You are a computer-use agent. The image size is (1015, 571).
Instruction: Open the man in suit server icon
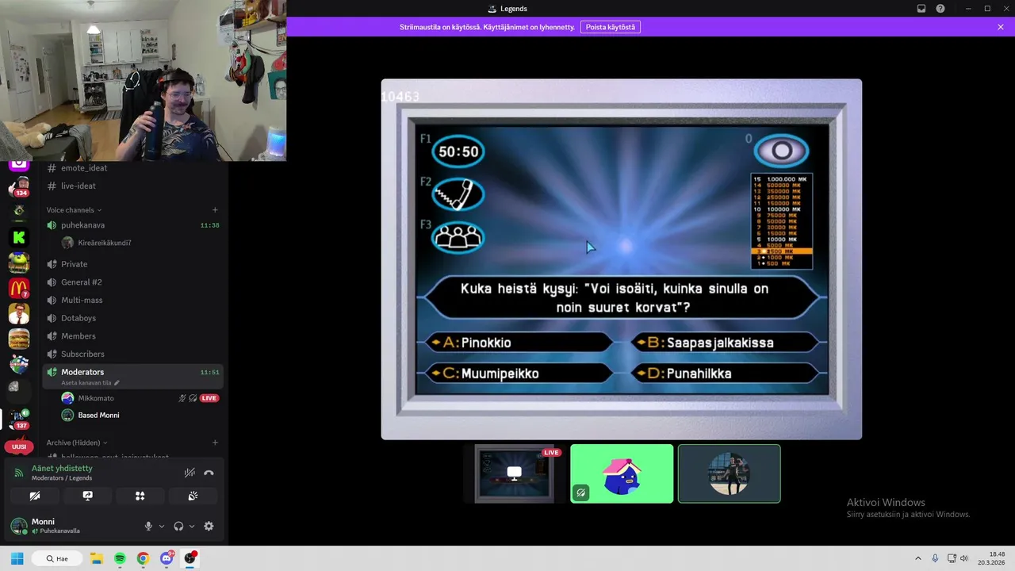point(19,313)
